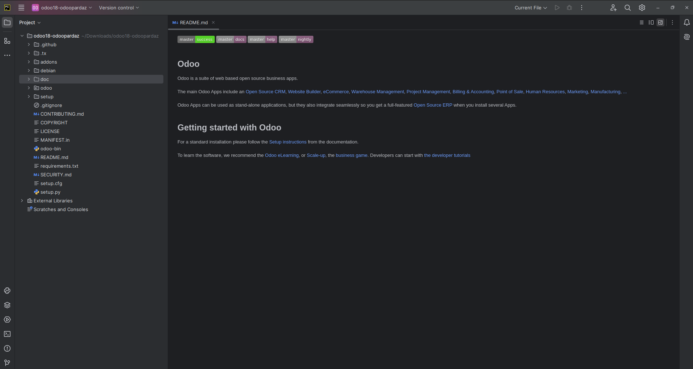Image resolution: width=693 pixels, height=369 pixels.
Task: Open the Terminal tool window
Action: point(7,334)
